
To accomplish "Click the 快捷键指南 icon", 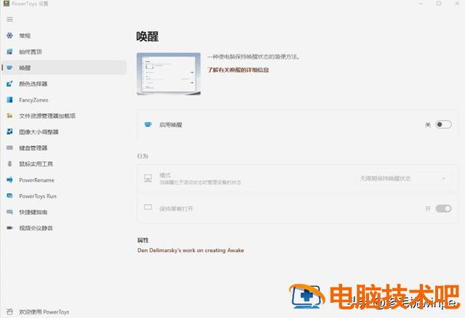I will 9,212.
